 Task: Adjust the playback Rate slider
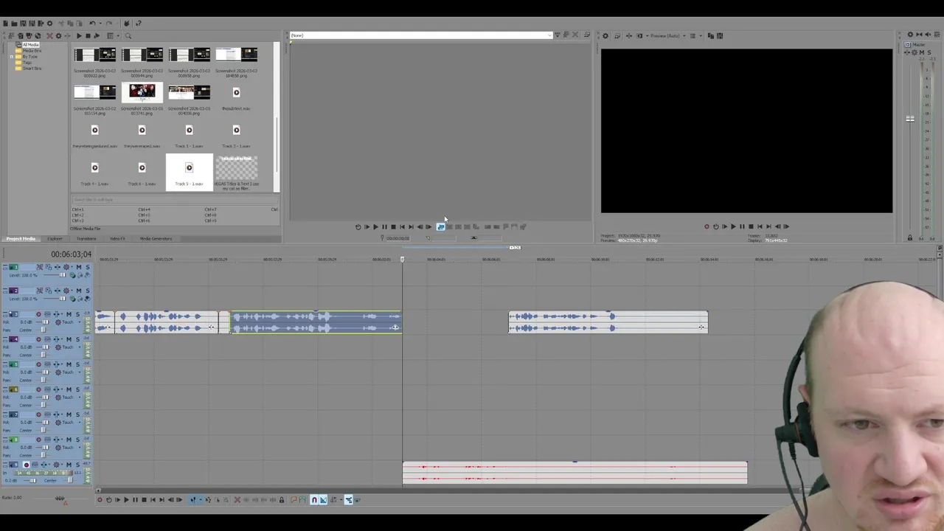coord(60,498)
